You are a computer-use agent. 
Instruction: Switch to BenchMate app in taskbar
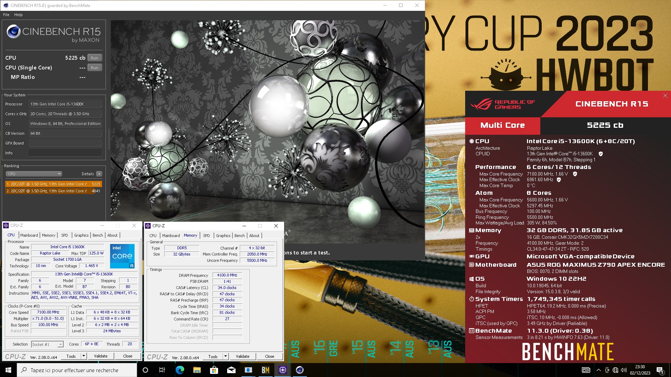click(x=266, y=370)
